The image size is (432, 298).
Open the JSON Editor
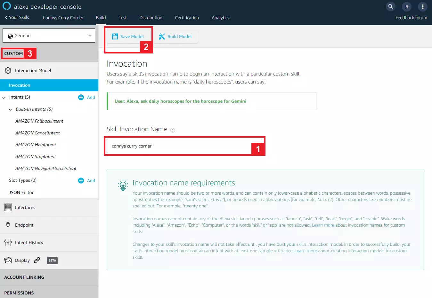(x=21, y=192)
